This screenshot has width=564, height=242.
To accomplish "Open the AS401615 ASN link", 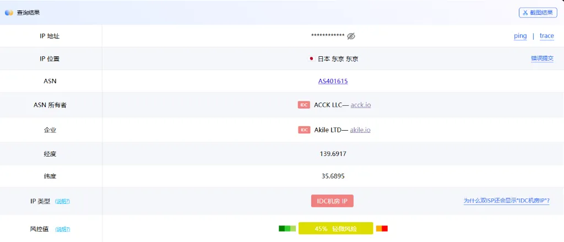I will point(333,81).
